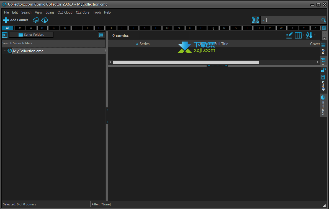Click the folder list options icon
Screen dimensions: 329x209
[101, 35]
